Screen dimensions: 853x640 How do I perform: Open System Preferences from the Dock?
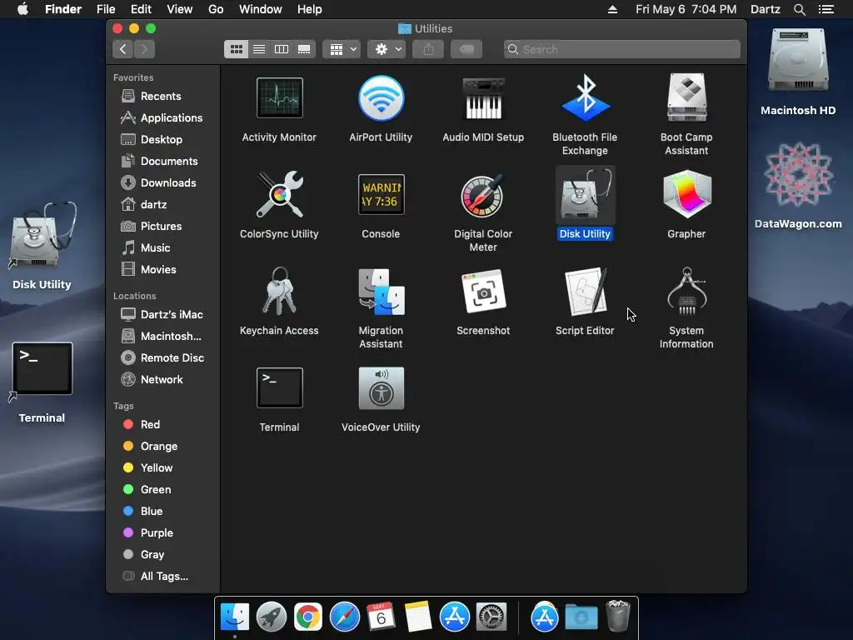(491, 617)
